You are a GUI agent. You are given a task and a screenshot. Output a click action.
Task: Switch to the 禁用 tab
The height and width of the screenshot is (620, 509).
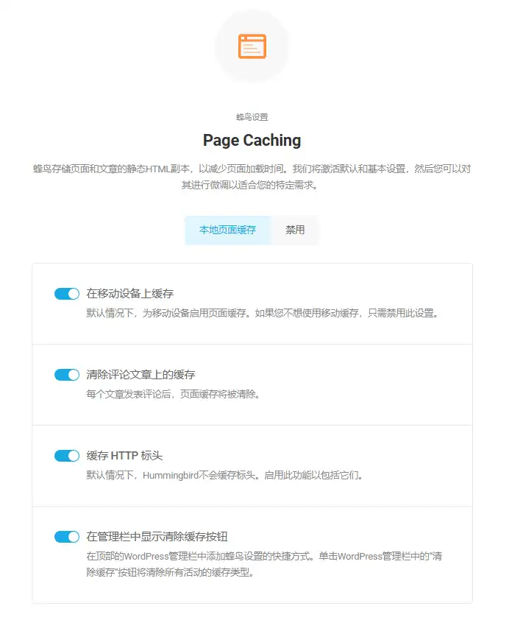pos(294,230)
